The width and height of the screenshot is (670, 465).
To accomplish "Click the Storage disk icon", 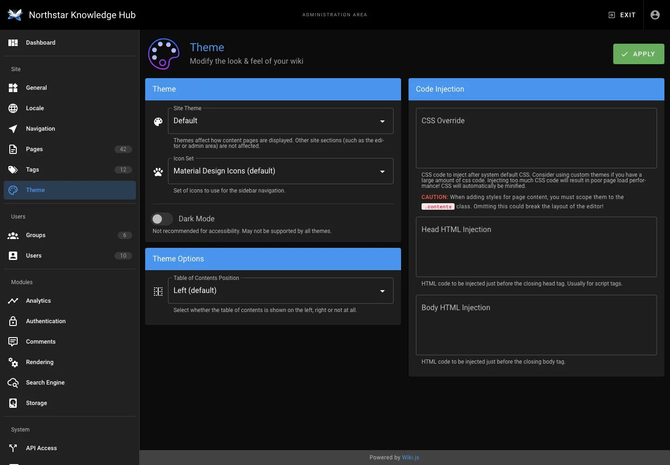I will [13, 403].
